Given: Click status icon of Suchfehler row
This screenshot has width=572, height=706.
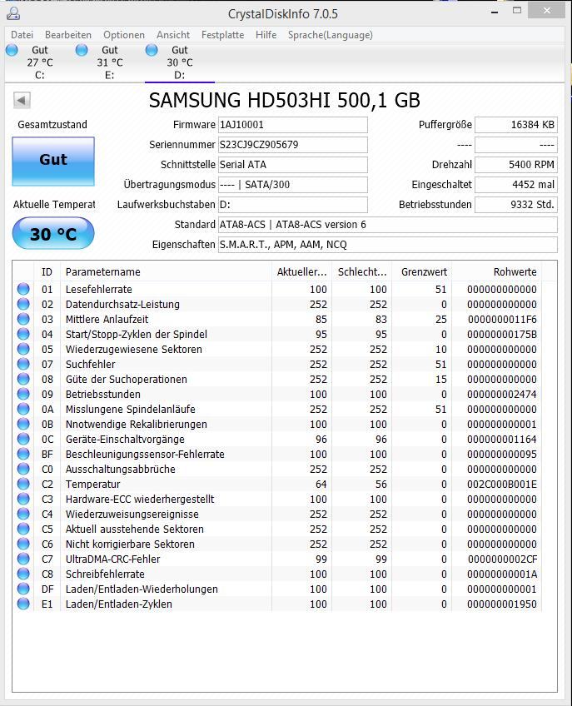Looking at the screenshot, I should (x=23, y=364).
